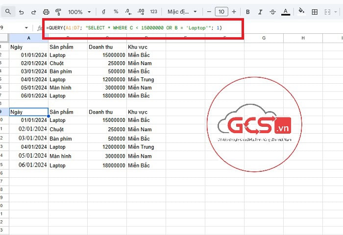The image size is (343, 235).
Task: Open the font family dropdown
Action: click(182, 11)
